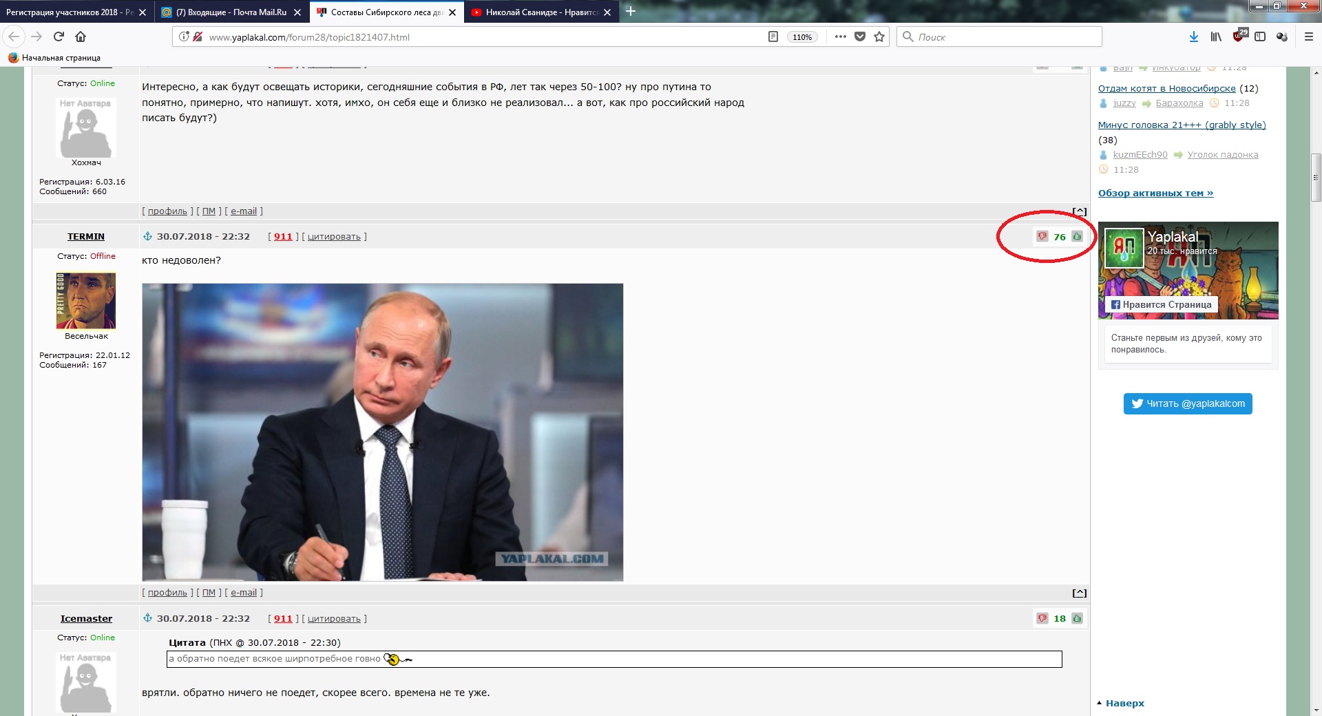Click the anchor permalink icon on Icemaster's post
The width and height of the screenshot is (1322, 716).
(x=147, y=618)
